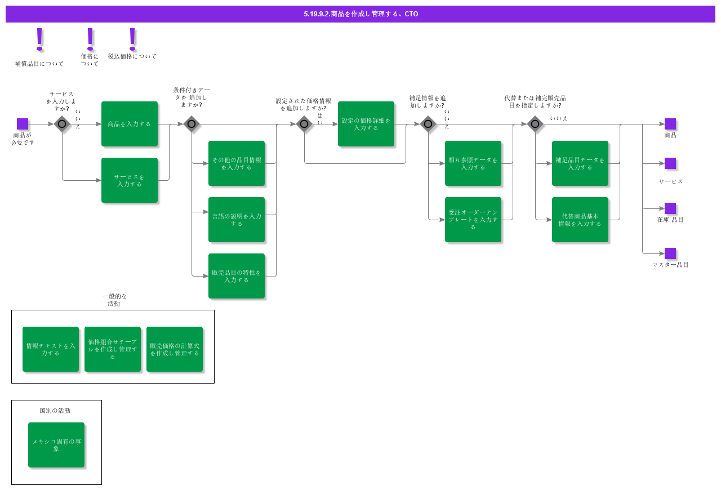Image resolution: width=721 pixels, height=490 pixels.
Task: Click the 価格について exclamation icon
Action: point(90,39)
